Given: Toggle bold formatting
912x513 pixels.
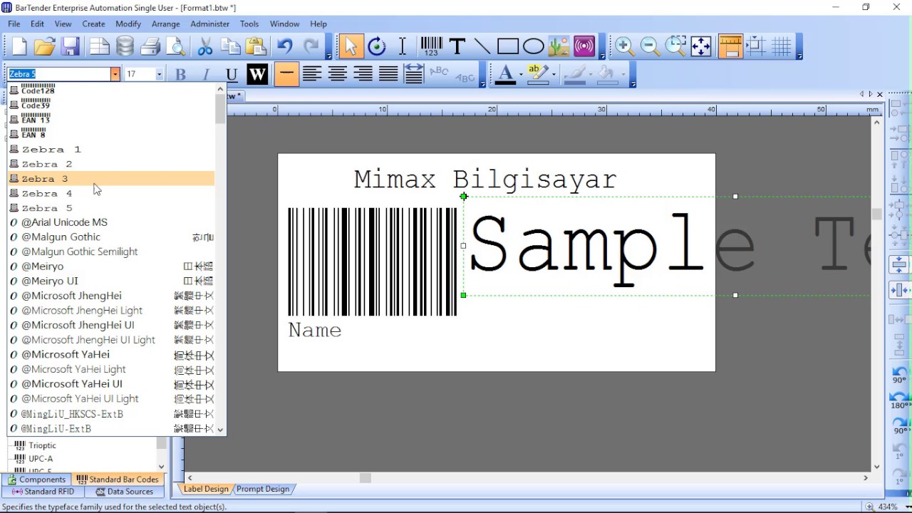Looking at the screenshot, I should [180, 74].
